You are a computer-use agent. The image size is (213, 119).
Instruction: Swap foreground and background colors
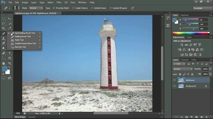click(9, 67)
